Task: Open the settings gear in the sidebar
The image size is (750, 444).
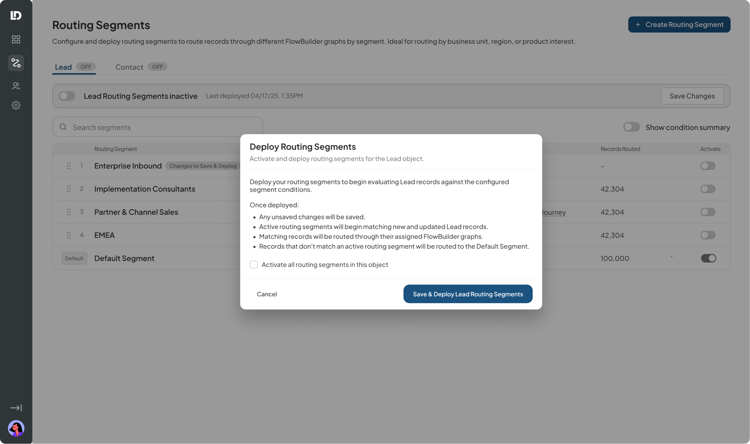Action: pyautogui.click(x=16, y=105)
